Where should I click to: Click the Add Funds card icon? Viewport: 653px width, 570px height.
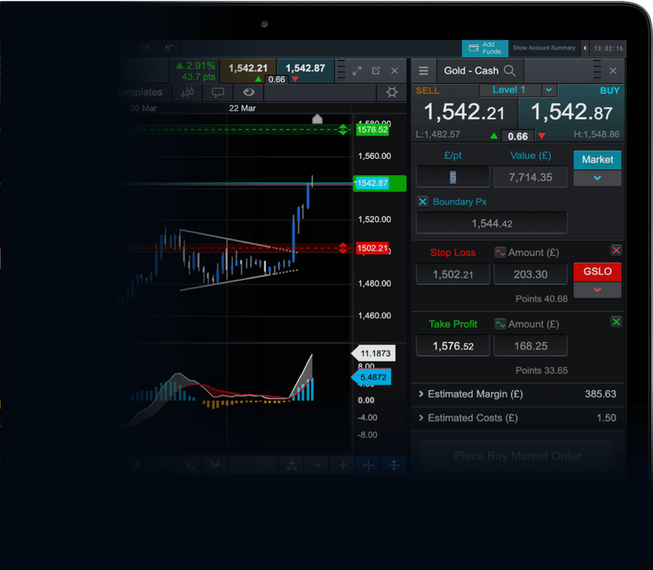coord(472,48)
